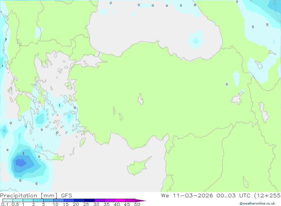Click the 'Precipitation [mm]' title text

[x=29, y=196]
